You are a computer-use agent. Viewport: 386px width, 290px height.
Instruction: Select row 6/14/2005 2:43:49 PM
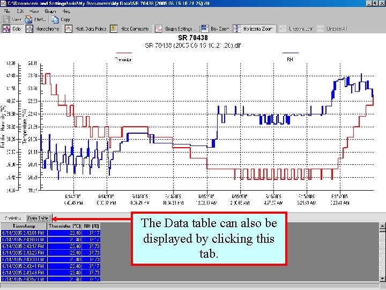(50, 272)
